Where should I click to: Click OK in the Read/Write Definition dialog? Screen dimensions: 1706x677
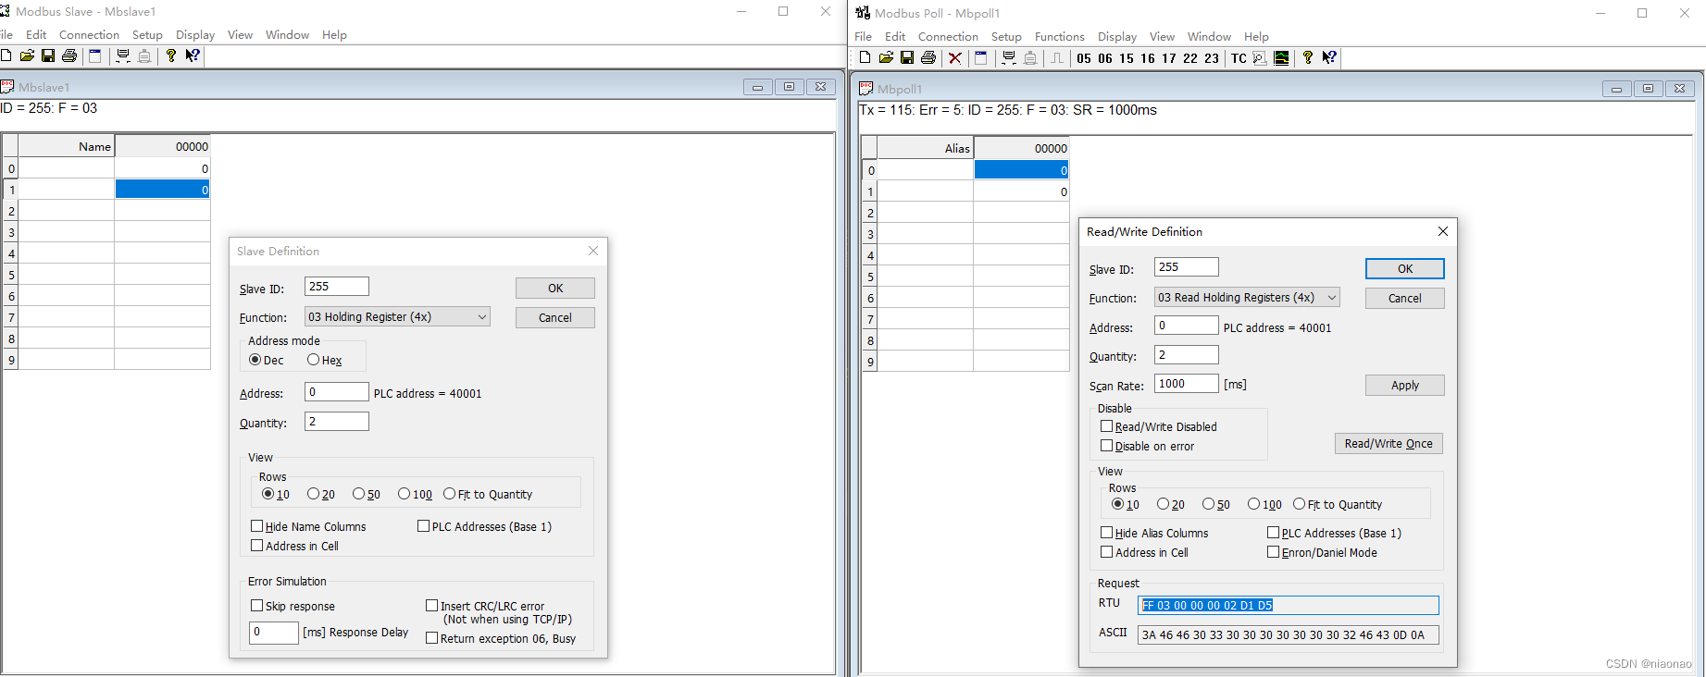tap(1405, 268)
